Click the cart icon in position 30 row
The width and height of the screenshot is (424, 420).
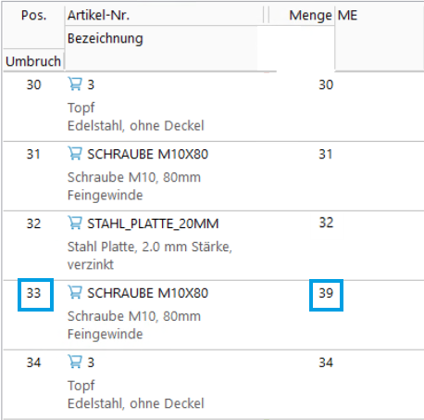point(75,84)
